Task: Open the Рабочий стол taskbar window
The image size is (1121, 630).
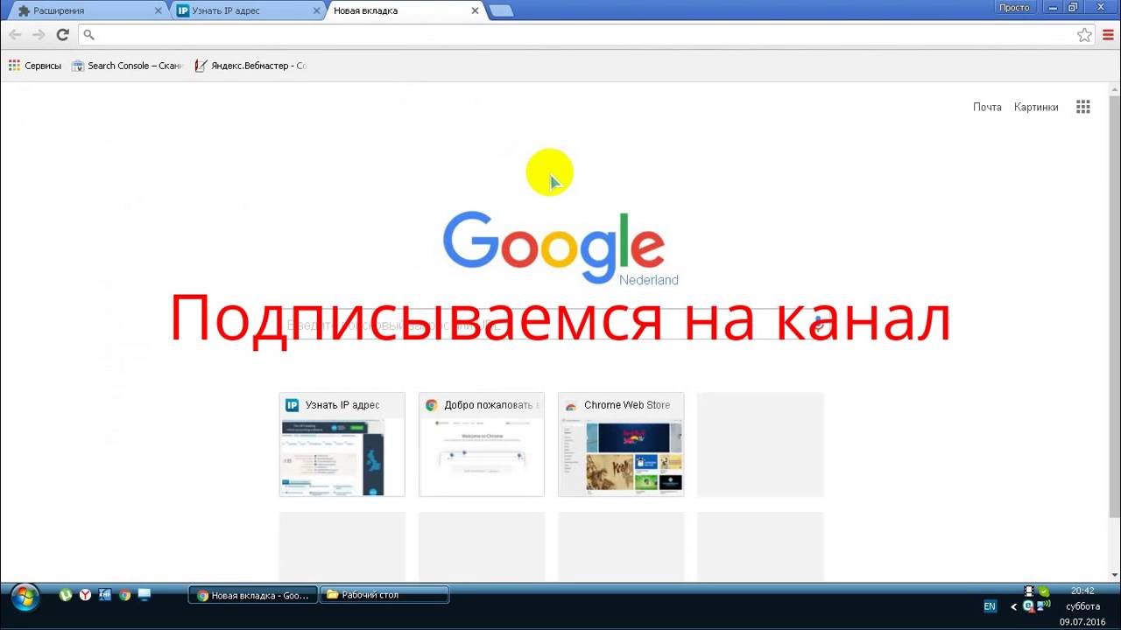Action: (x=384, y=595)
